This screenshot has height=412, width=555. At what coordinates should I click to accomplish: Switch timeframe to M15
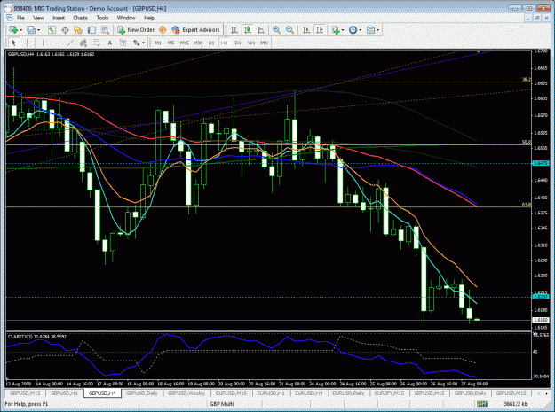pos(185,43)
